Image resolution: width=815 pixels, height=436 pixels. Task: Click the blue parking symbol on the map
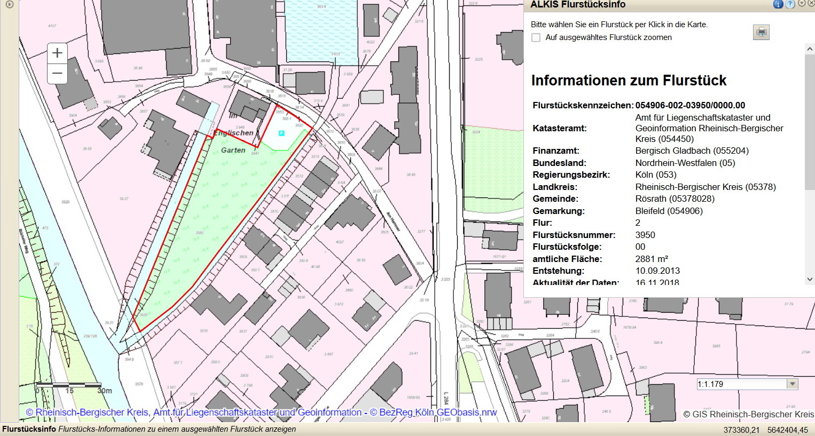click(x=281, y=133)
